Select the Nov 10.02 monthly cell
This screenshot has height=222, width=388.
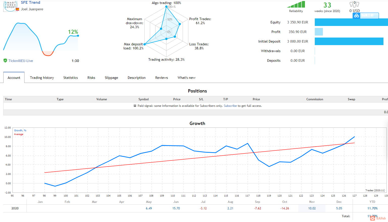point(312,208)
